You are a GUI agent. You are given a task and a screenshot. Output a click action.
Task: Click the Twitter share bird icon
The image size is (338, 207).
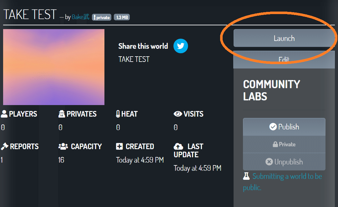[x=181, y=46]
